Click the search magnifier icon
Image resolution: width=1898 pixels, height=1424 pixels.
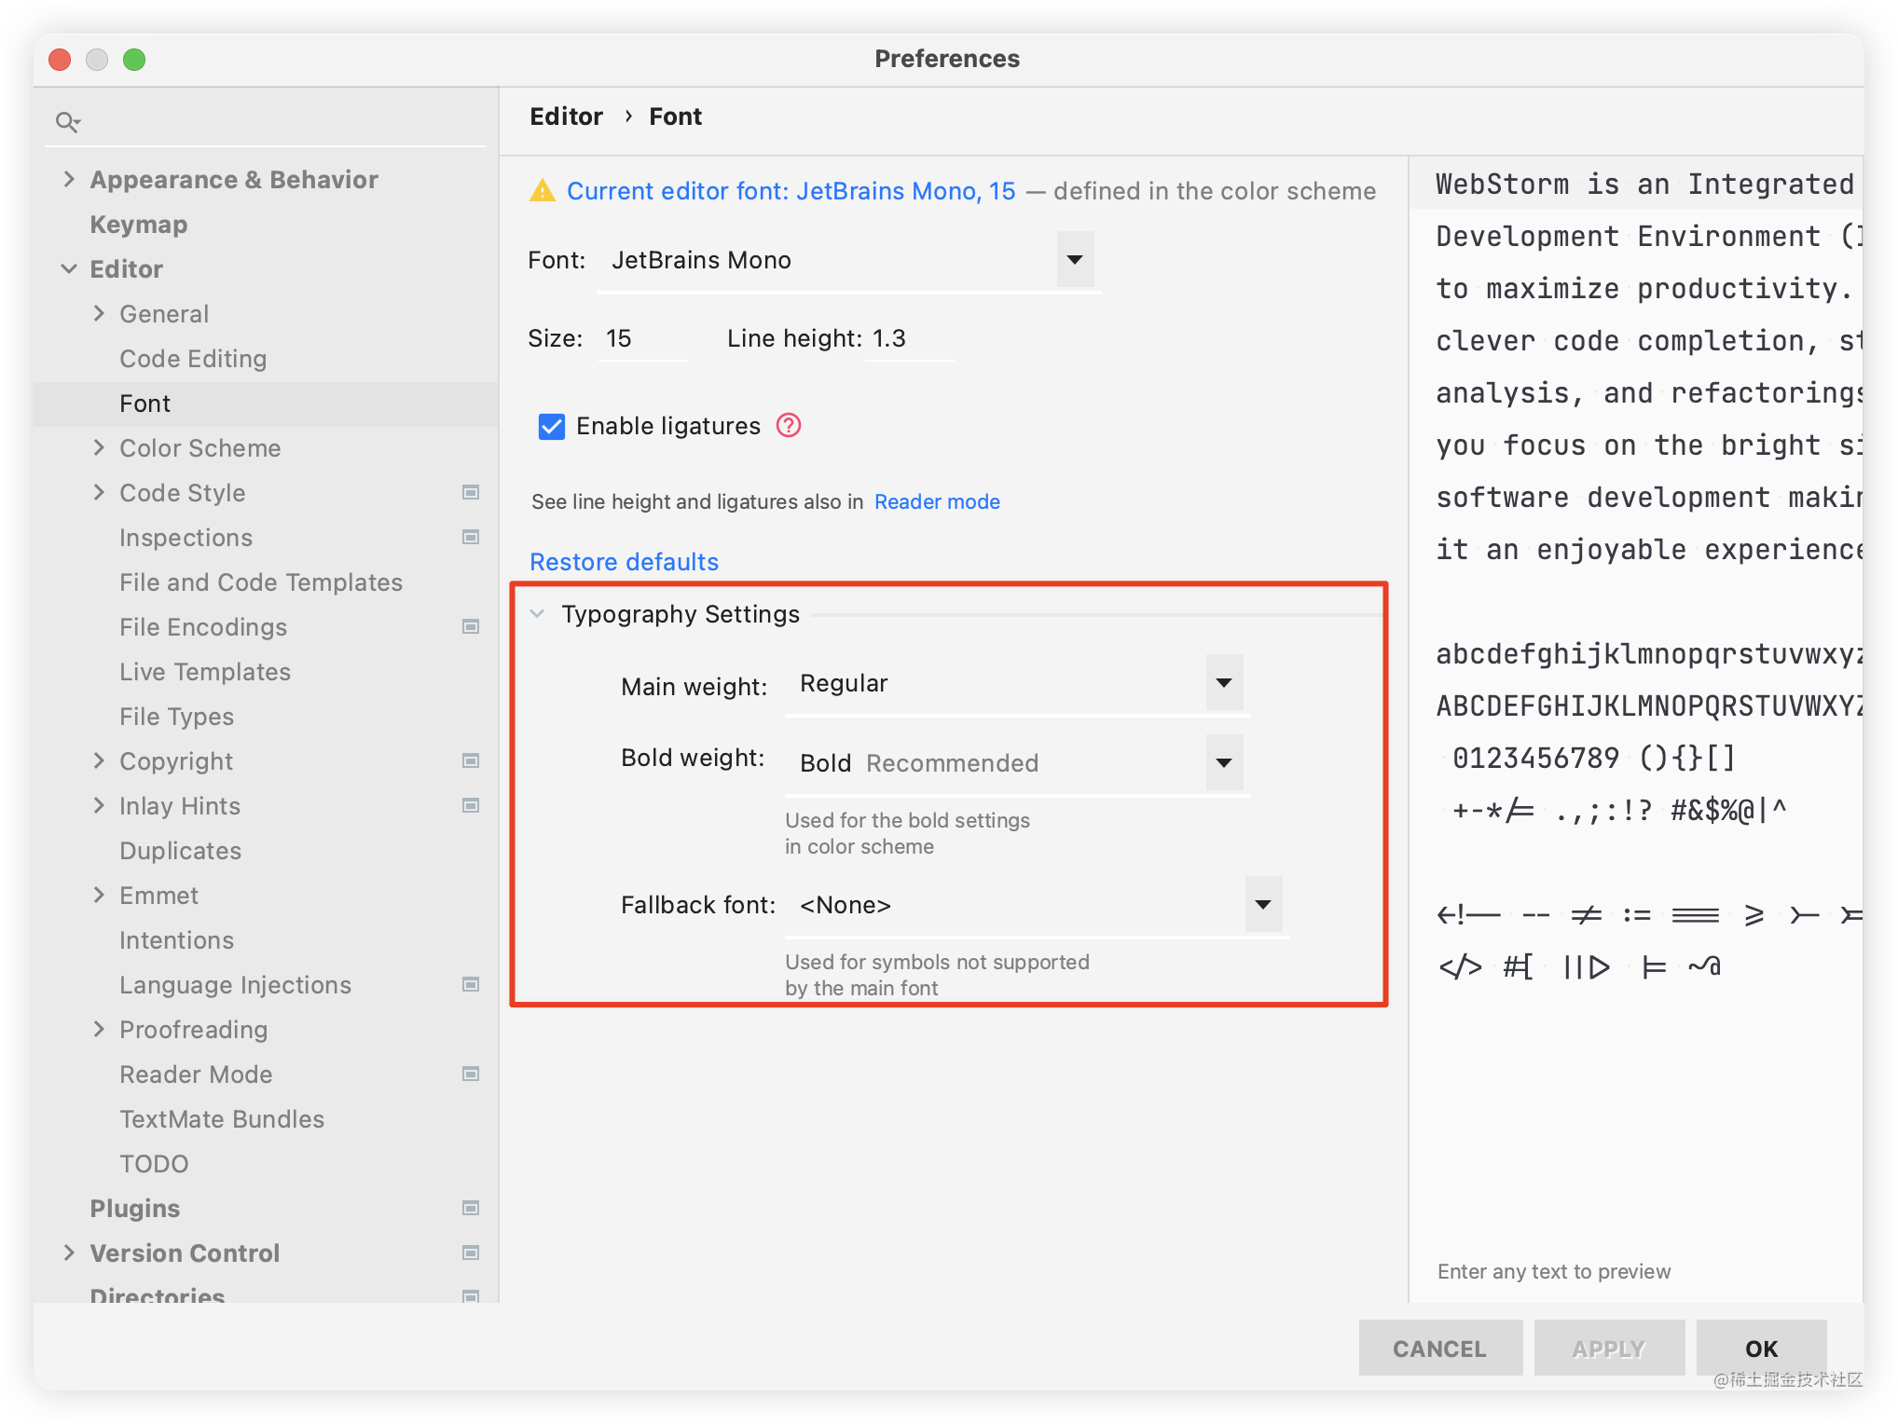pos(67,122)
